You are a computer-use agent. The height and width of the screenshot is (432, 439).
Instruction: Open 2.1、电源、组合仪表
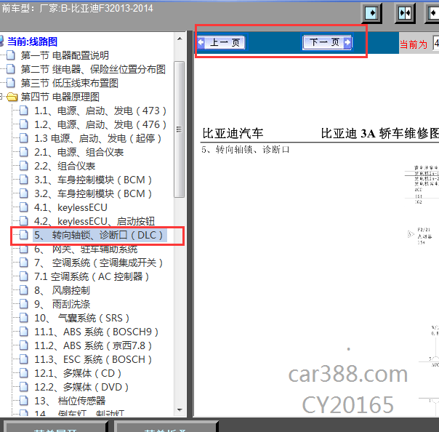click(79, 152)
